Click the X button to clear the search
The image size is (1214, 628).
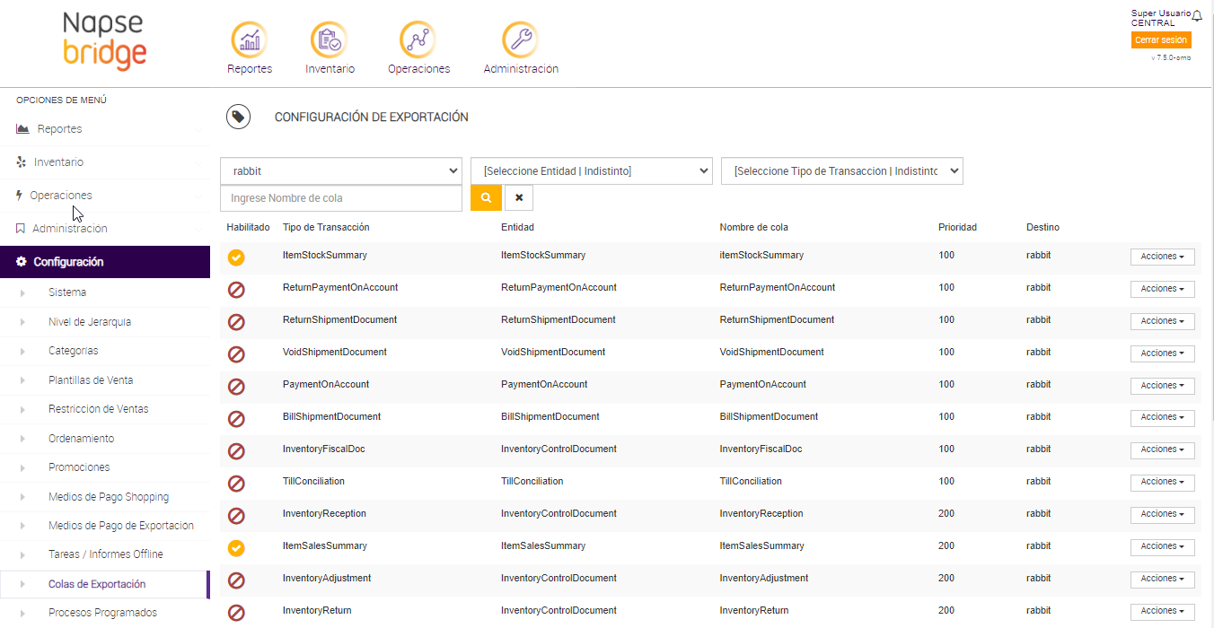coord(518,196)
